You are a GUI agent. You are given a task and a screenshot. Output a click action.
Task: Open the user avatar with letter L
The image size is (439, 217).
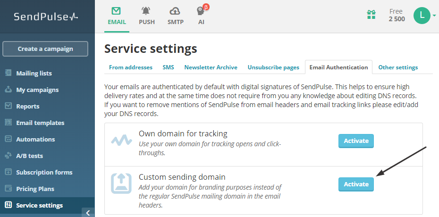click(x=422, y=16)
